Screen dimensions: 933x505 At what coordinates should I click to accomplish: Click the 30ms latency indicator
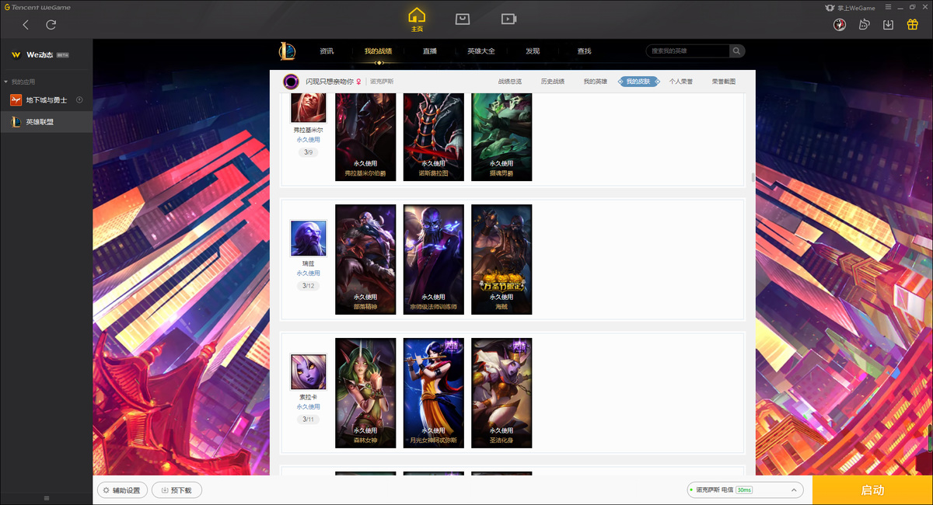(x=744, y=490)
